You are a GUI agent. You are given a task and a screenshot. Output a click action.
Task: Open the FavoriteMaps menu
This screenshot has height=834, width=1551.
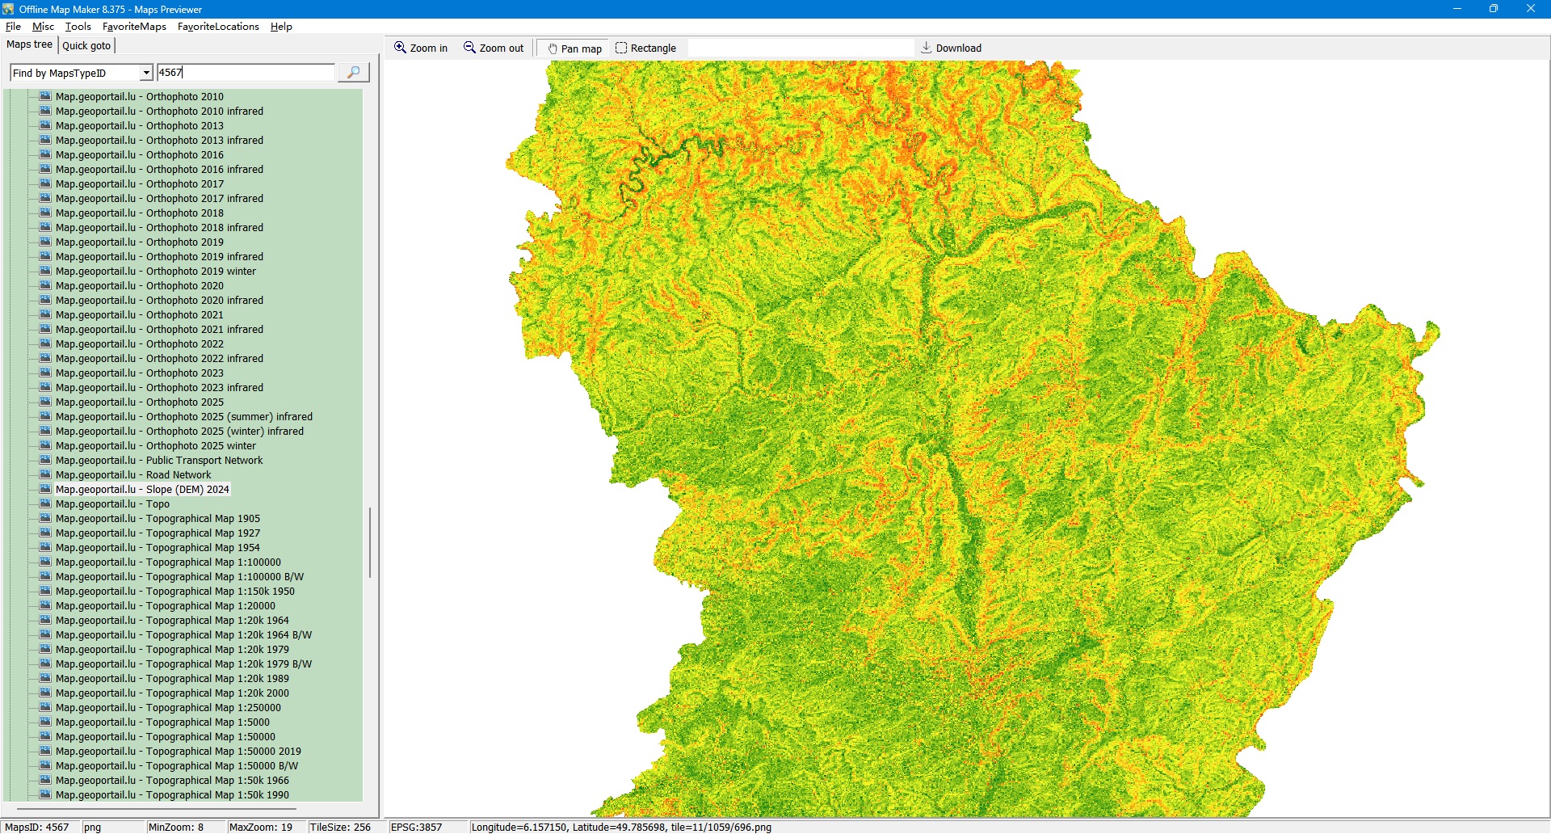(134, 27)
